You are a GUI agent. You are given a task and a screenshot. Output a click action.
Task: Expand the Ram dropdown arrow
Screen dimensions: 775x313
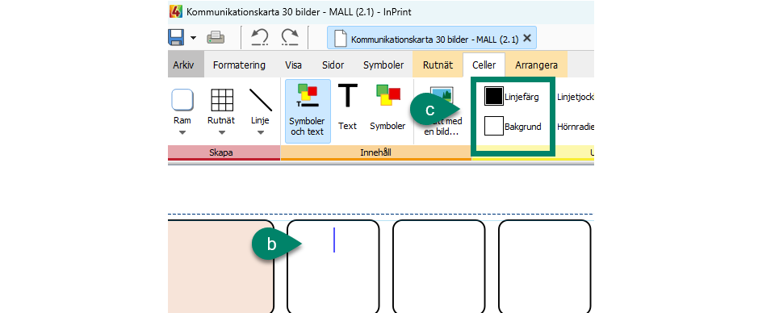[x=182, y=132]
